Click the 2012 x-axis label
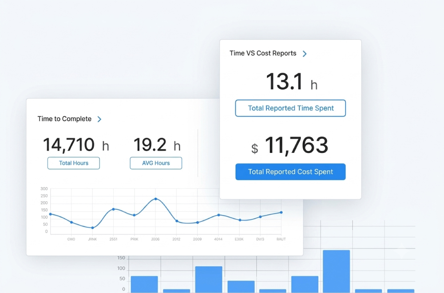This screenshot has width=444, height=293. (x=176, y=239)
